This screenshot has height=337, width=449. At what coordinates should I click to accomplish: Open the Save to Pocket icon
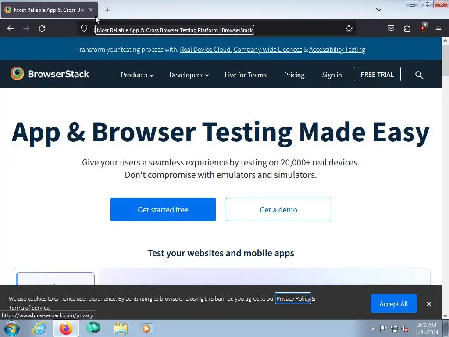(391, 28)
